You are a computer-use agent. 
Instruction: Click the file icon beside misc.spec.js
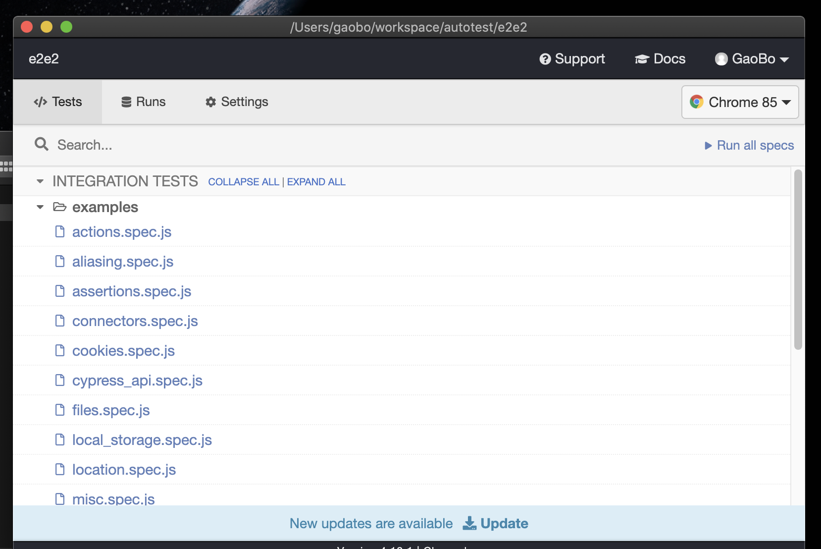pyautogui.click(x=60, y=498)
